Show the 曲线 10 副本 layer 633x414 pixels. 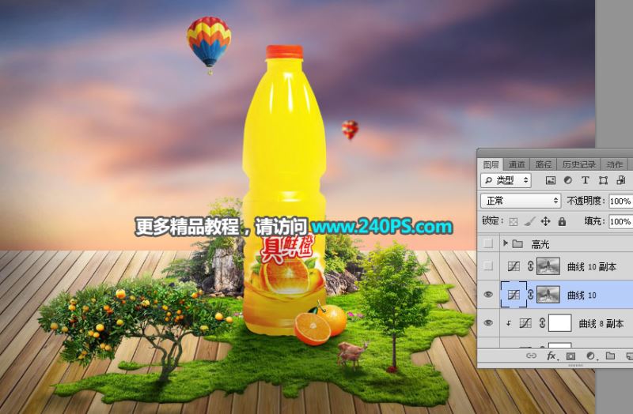[x=488, y=265]
